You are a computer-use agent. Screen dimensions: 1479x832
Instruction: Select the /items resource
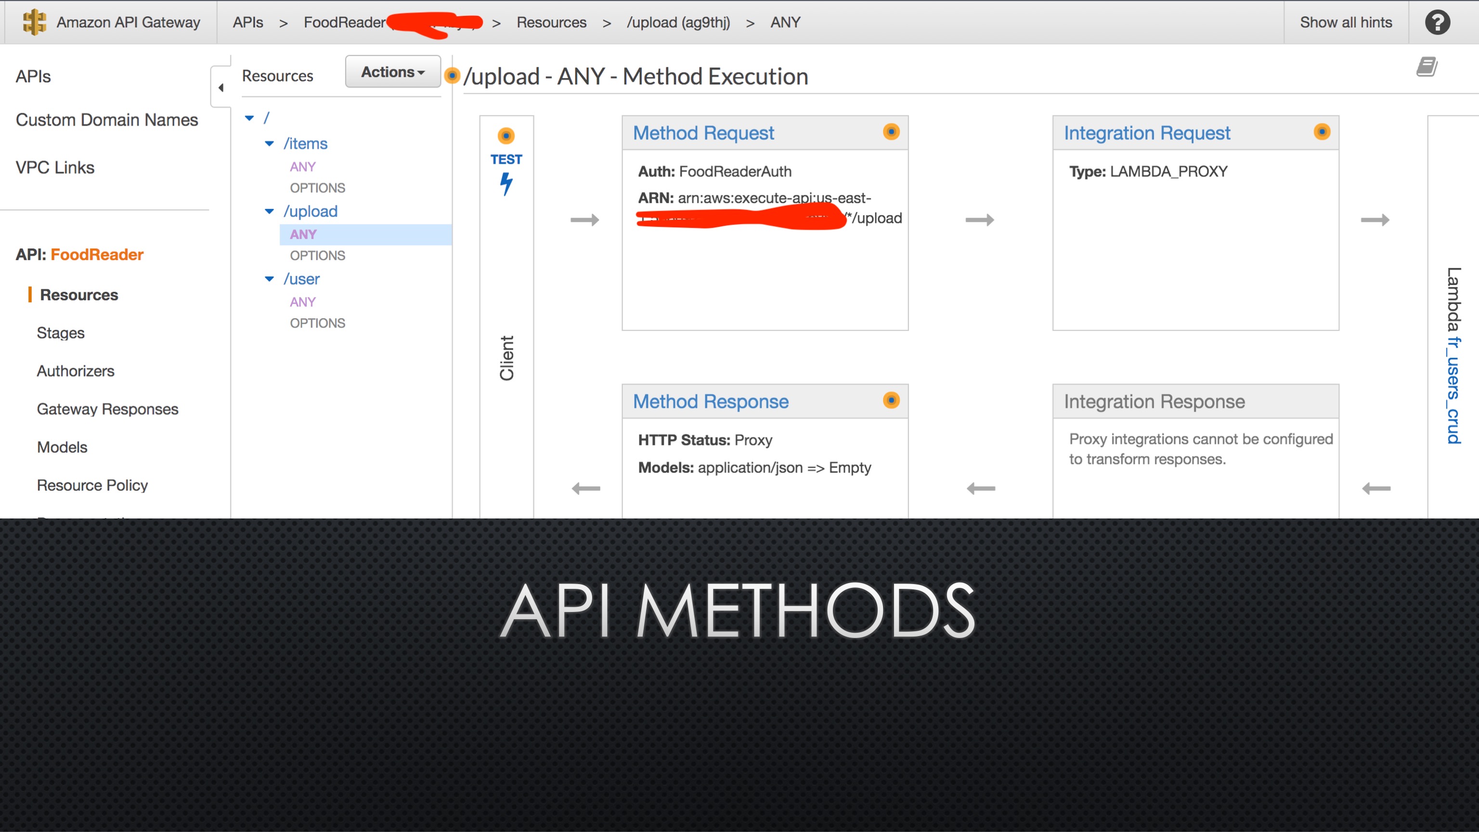[x=305, y=143]
